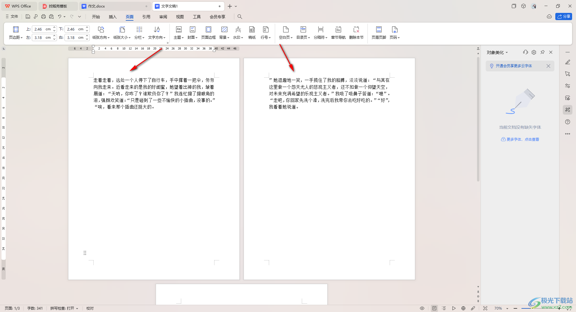Open the Page Number tool
This screenshot has height=312, width=576.
[x=394, y=33]
